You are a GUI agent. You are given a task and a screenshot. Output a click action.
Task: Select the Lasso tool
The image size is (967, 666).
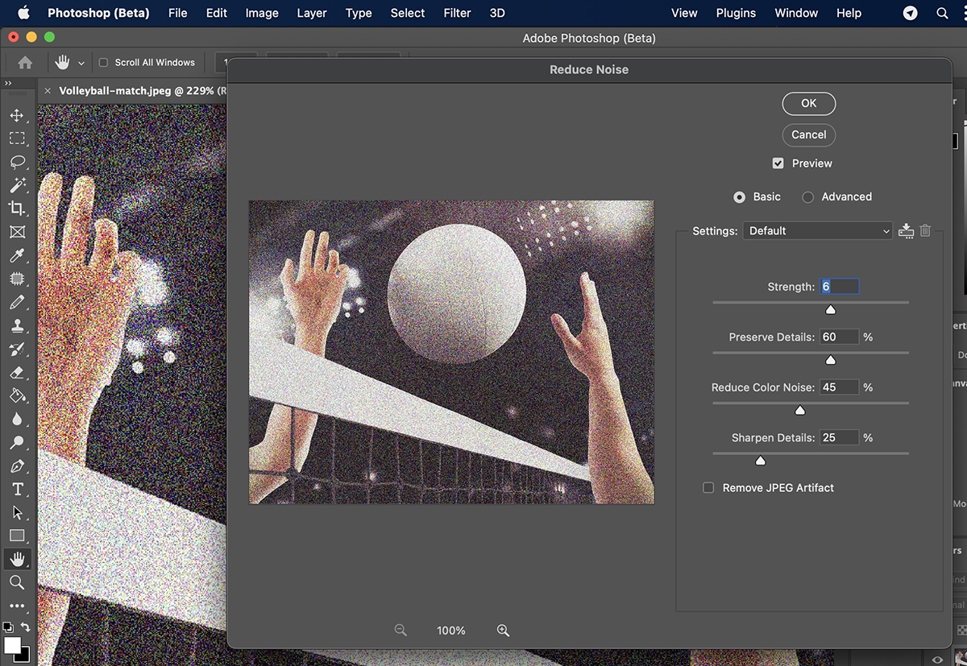[x=17, y=162]
